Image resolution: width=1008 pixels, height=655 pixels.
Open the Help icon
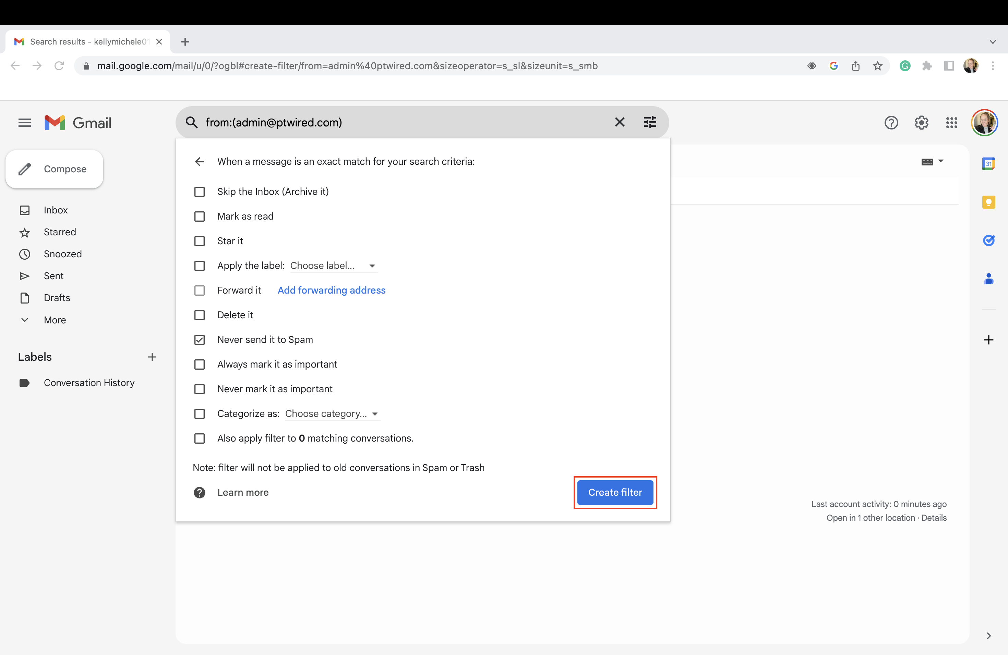point(891,123)
